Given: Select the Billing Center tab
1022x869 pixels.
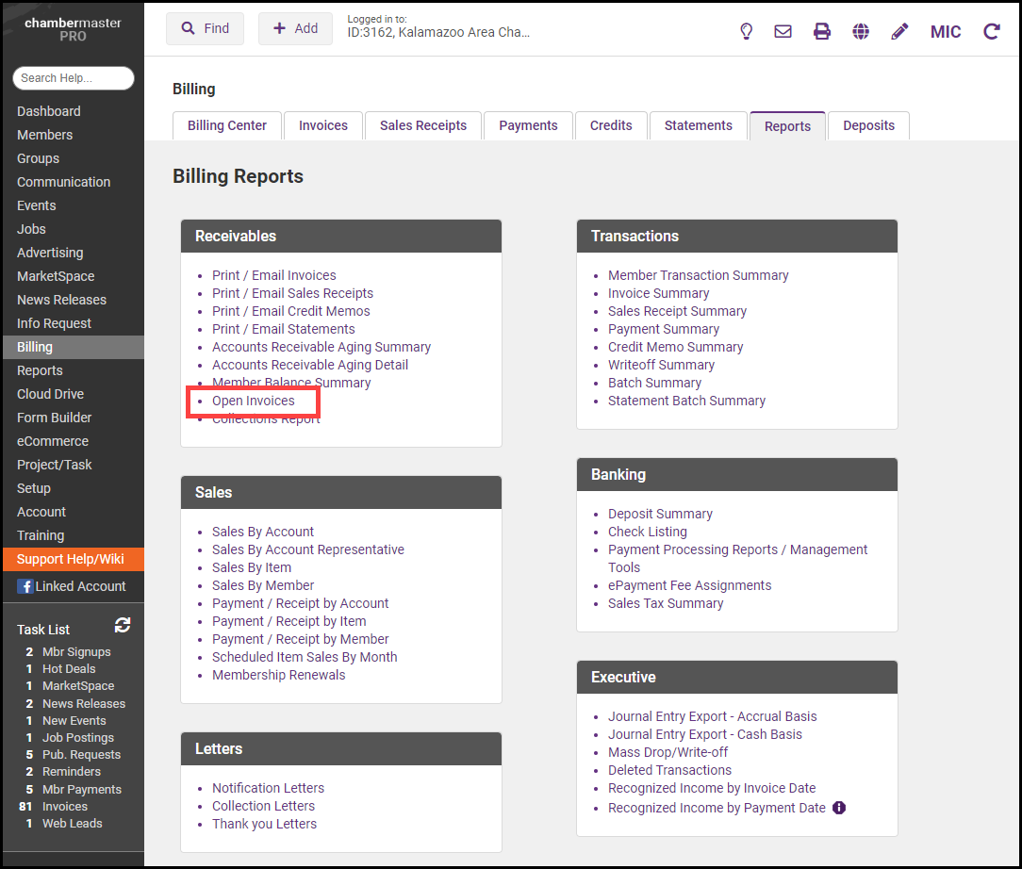Looking at the screenshot, I should point(227,125).
